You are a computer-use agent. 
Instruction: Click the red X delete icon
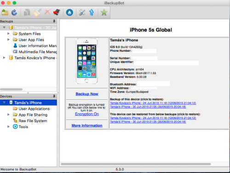pos(47,12)
